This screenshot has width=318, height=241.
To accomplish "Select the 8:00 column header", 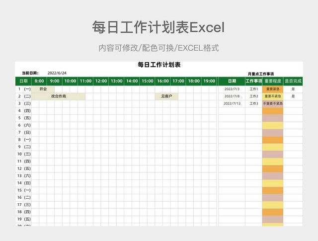I will coord(39,81).
